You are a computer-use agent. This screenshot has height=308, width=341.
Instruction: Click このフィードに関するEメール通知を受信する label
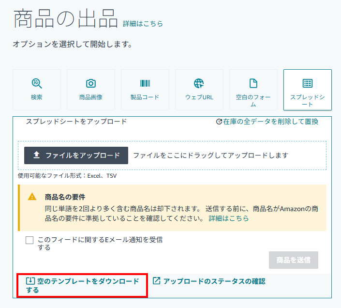point(100,244)
